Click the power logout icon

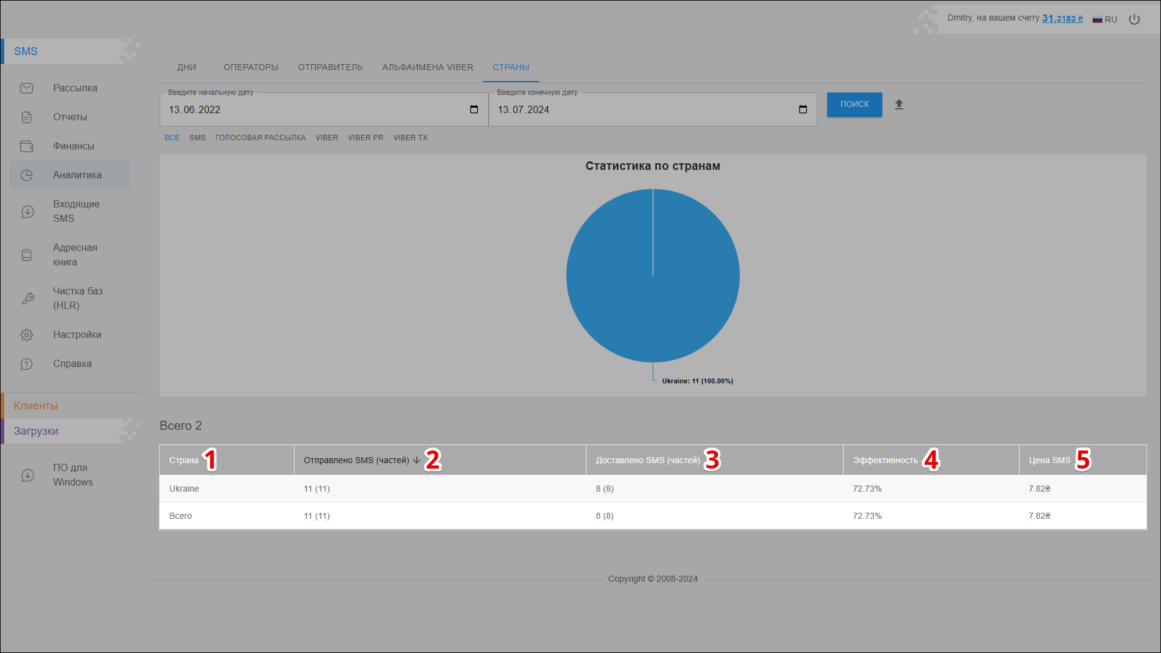tap(1134, 19)
